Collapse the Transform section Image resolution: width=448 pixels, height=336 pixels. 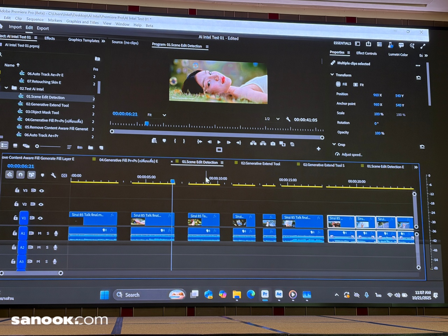coord(332,75)
